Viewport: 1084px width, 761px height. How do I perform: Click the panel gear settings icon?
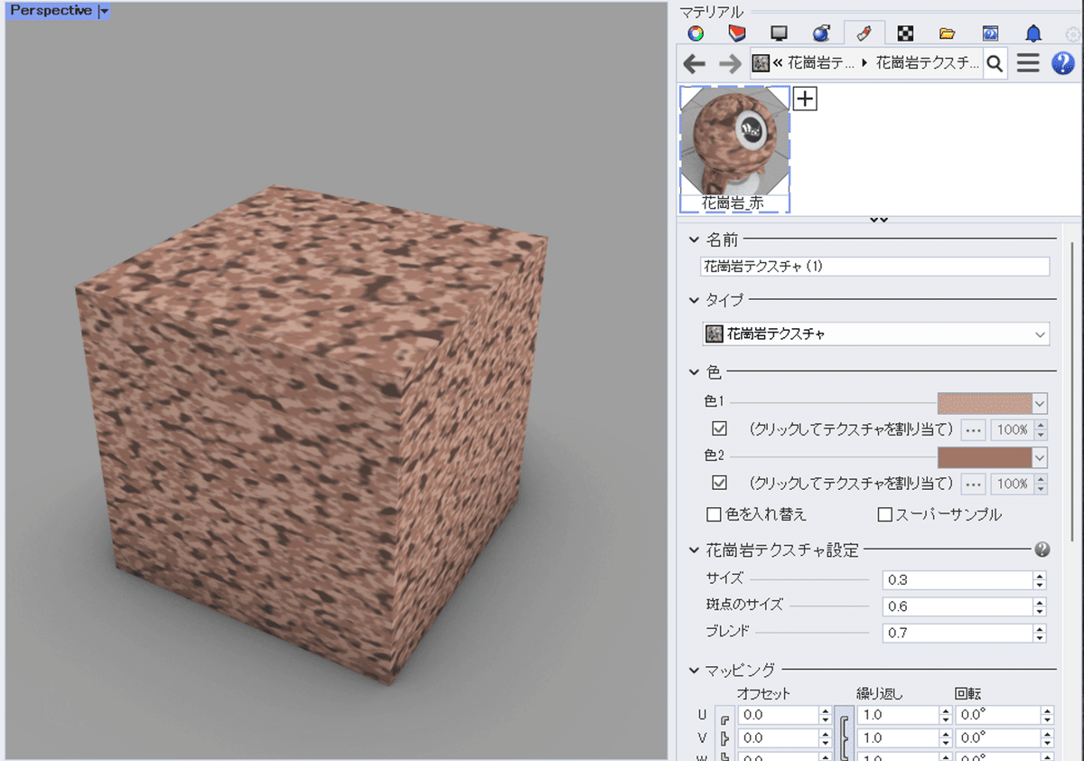coord(1073,34)
